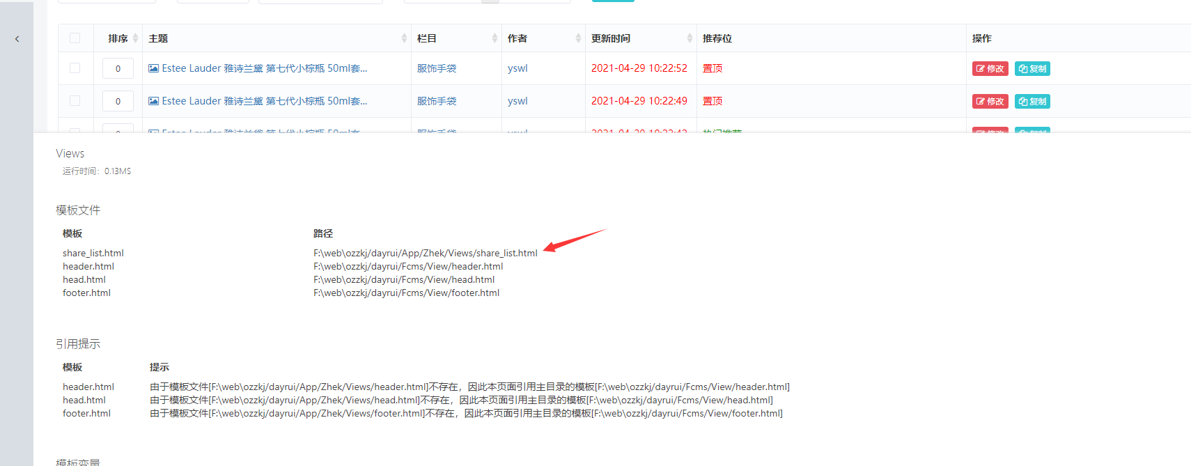Tick the second row's checkbox
The height and width of the screenshot is (466, 1191).
coord(75,101)
